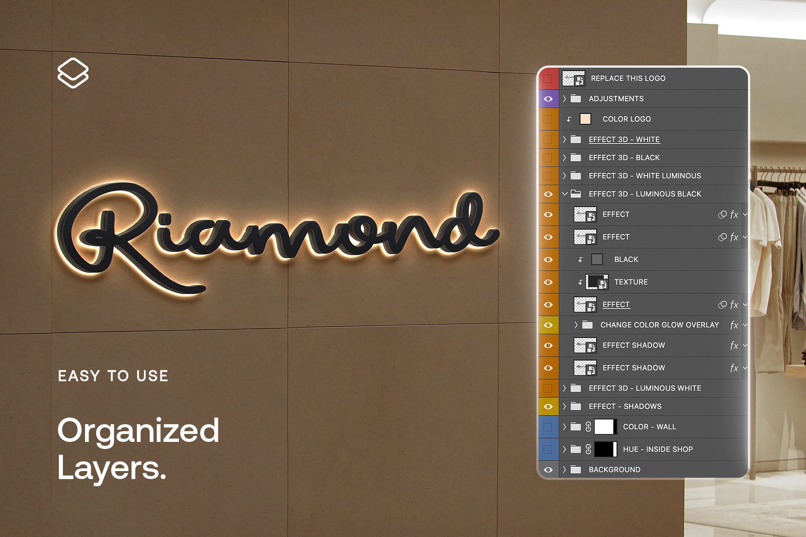Hide the ADJUSTMENTS group with eye icon
The height and width of the screenshot is (537, 806).
tap(548, 99)
